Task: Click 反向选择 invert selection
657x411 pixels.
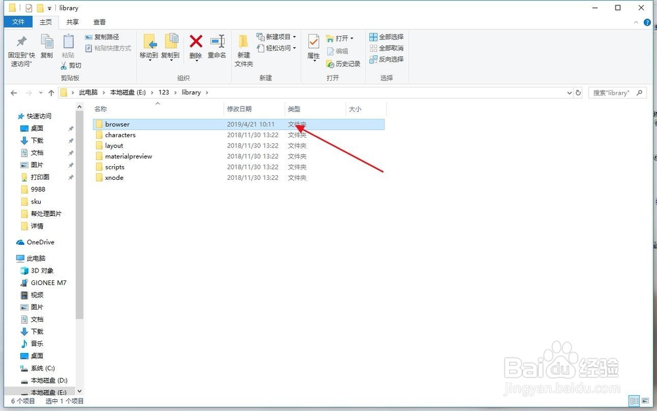Action: (x=386, y=60)
